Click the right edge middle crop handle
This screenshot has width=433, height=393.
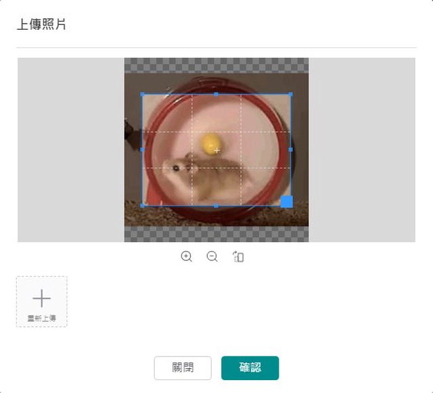tap(290, 149)
